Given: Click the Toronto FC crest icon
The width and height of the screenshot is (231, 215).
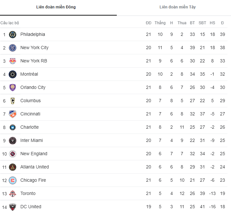Looking at the screenshot, I should [13, 194].
